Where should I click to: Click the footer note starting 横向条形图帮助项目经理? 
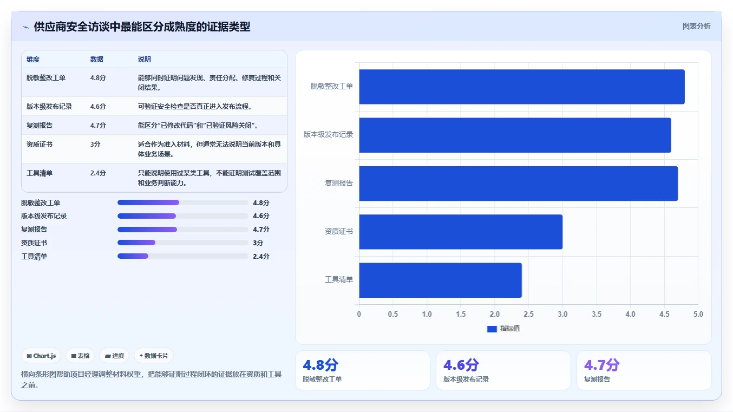[x=152, y=379]
